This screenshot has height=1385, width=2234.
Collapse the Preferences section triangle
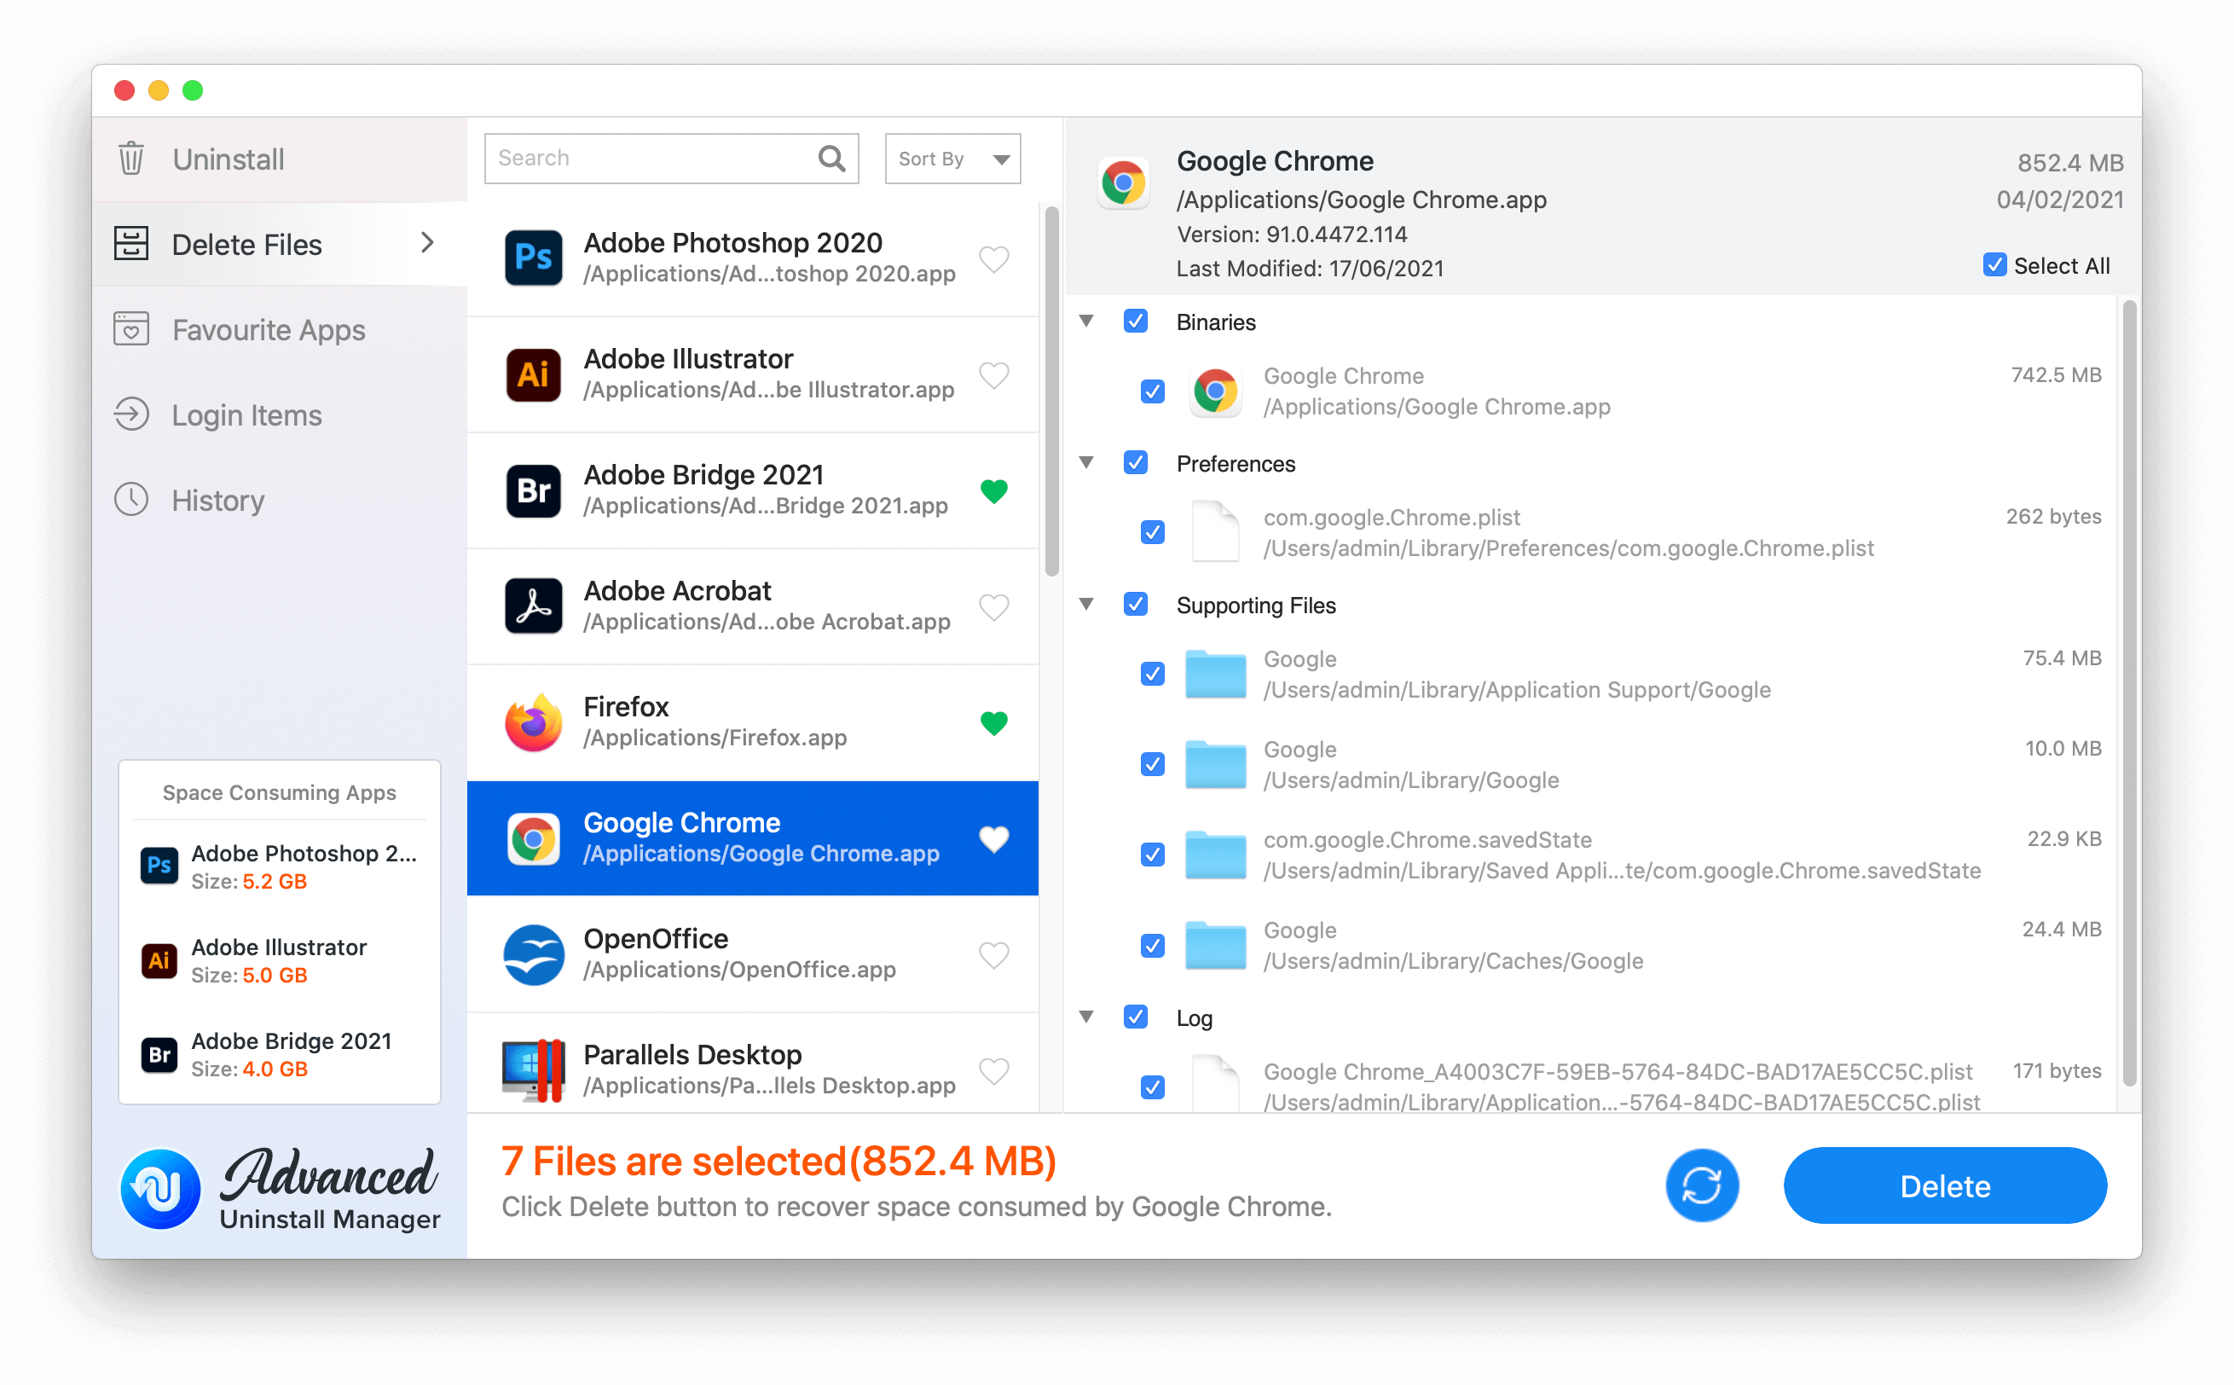1085,462
